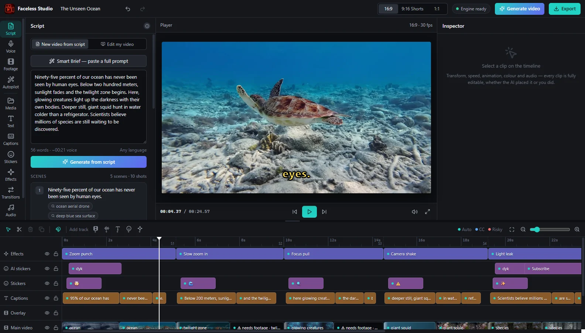This screenshot has width=585, height=333.
Task: Click inside the script text area
Action: 89,107
